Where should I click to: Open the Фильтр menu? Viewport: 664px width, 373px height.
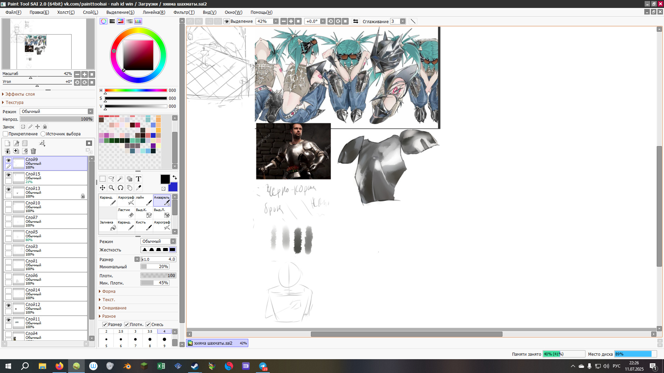click(x=184, y=12)
